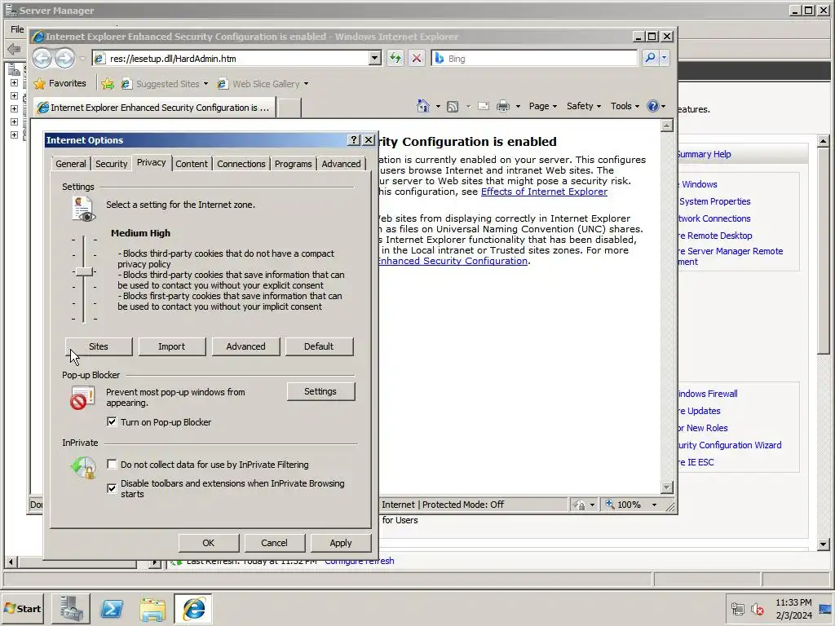Open Favorites star button
835x626 pixels.
pos(59,84)
